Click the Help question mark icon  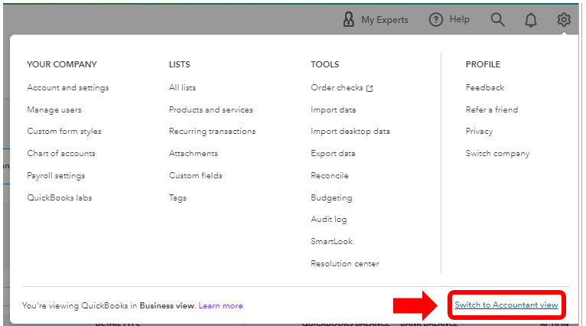point(436,20)
